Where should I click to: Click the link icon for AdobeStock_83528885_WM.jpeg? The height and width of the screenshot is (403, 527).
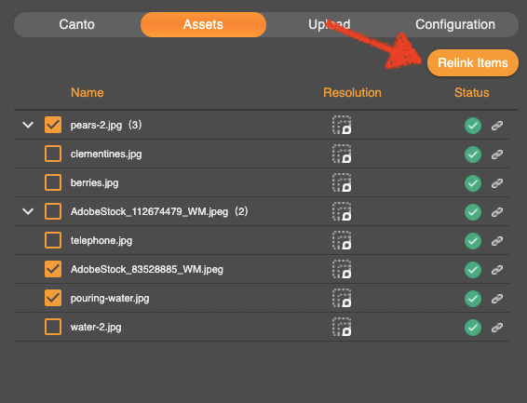(497, 270)
